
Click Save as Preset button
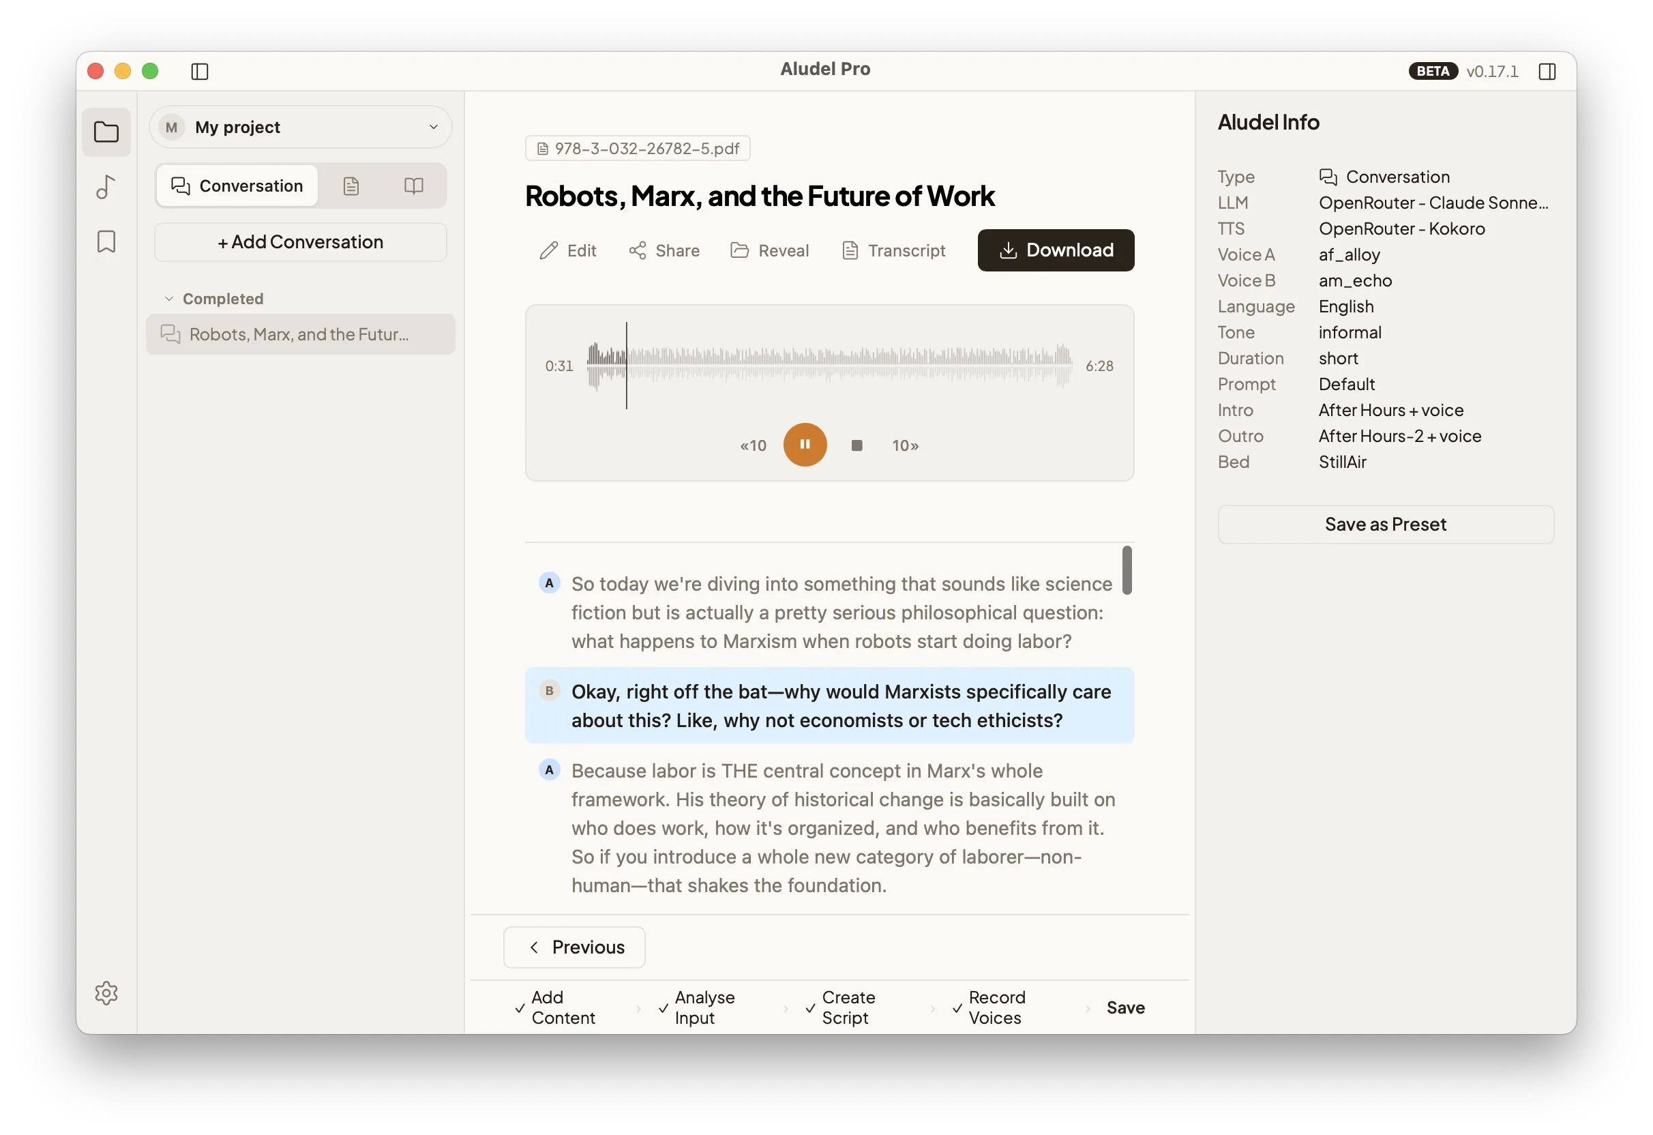pos(1385,525)
